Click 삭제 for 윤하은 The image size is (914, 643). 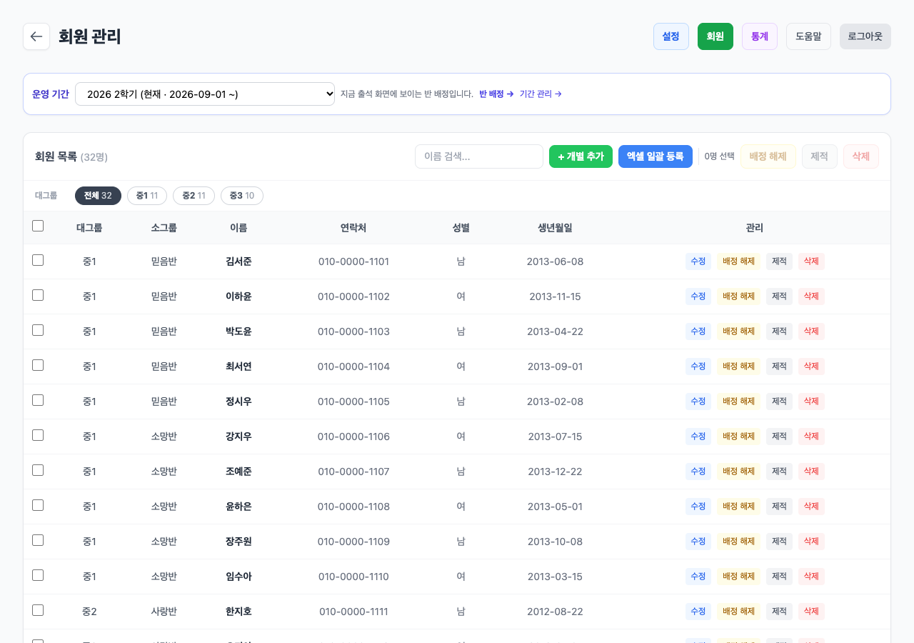(811, 507)
